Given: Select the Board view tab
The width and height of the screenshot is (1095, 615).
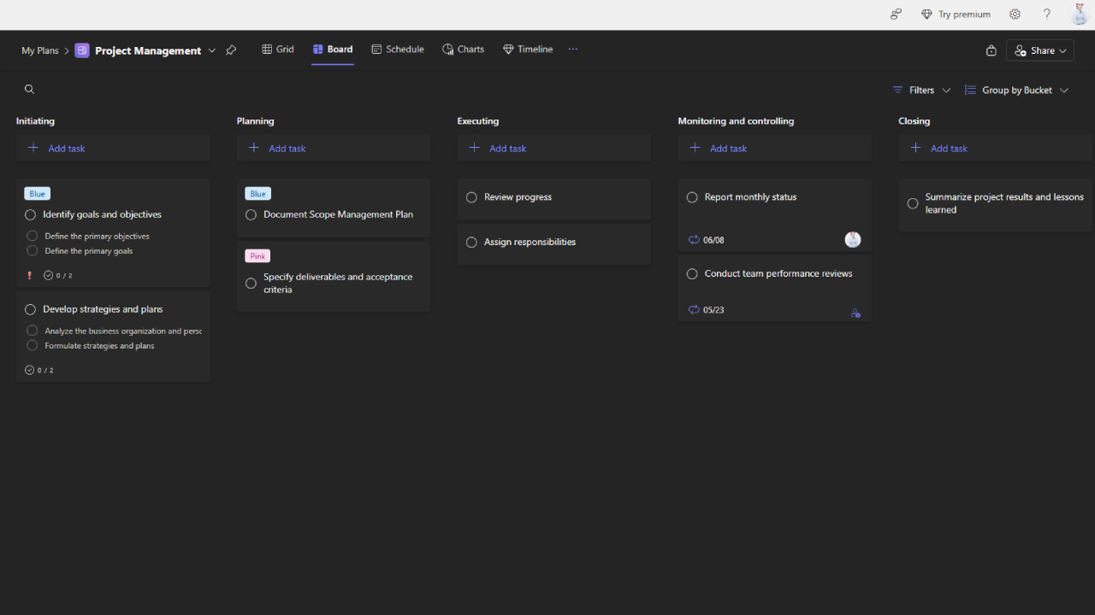Looking at the screenshot, I should pos(333,49).
